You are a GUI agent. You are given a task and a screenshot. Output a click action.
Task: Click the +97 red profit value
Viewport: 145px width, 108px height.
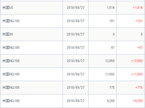[140, 48]
